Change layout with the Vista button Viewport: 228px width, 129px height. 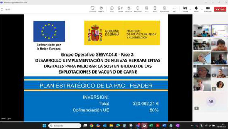pyautogui.click(x=147, y=9)
